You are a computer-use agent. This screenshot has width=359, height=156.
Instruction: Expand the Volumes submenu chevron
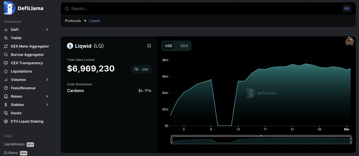pyautogui.click(x=47, y=80)
